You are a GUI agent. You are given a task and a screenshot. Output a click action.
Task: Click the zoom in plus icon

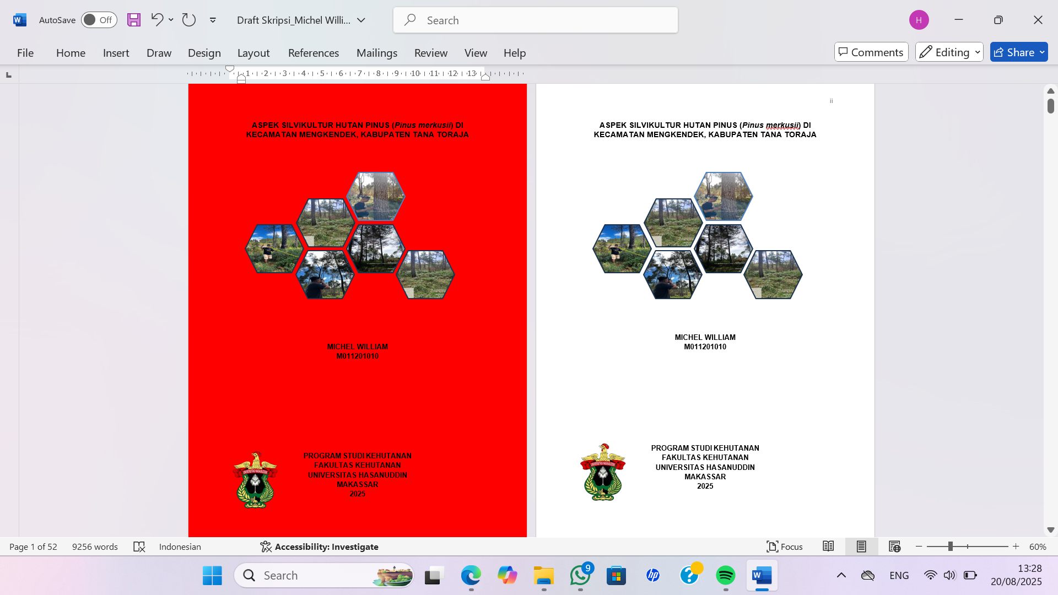click(1016, 547)
